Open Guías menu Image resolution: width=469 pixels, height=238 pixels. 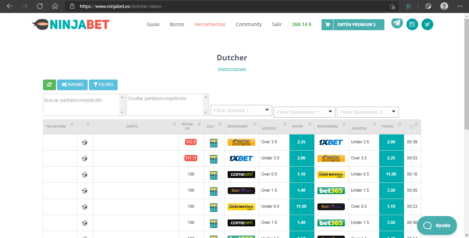[153, 24]
